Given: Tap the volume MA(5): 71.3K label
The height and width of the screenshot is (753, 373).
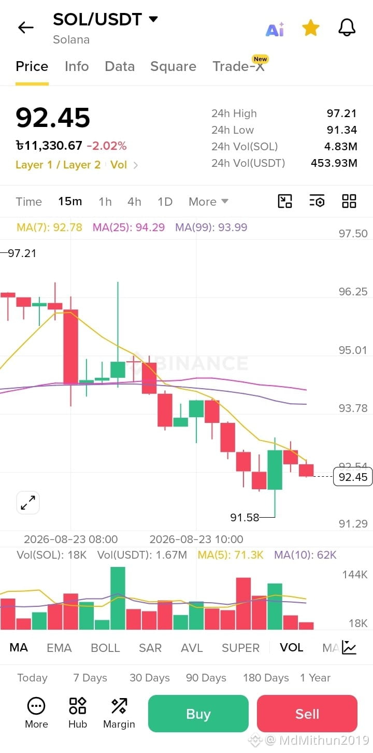Looking at the screenshot, I should pyautogui.click(x=231, y=555).
